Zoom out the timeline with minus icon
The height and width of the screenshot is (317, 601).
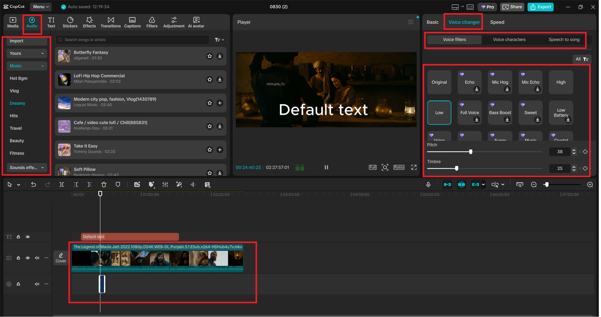(x=534, y=185)
